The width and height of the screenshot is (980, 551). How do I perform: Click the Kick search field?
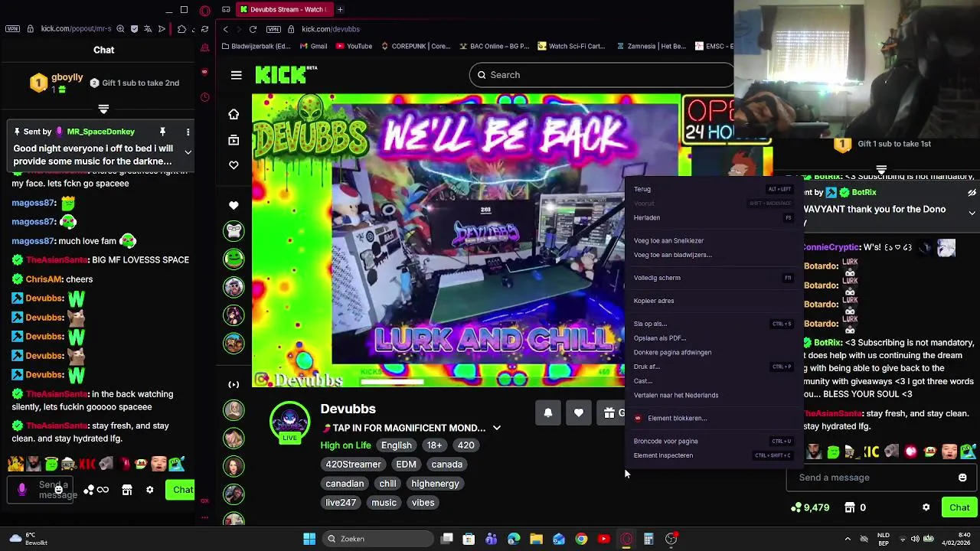click(x=601, y=75)
